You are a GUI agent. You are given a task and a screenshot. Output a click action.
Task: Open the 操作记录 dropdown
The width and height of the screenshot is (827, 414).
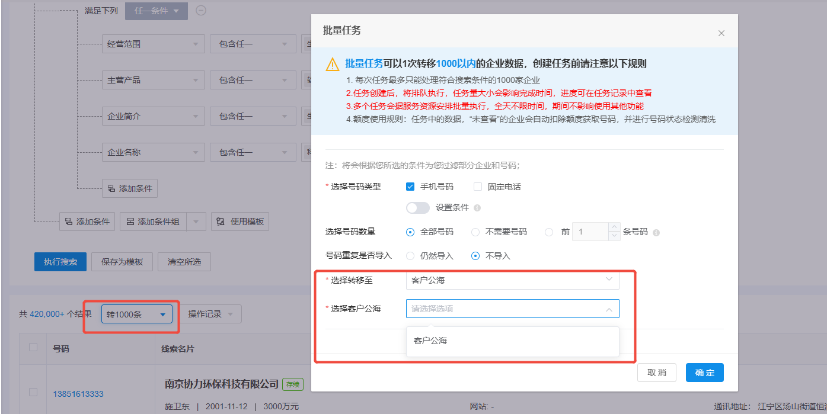[210, 314]
